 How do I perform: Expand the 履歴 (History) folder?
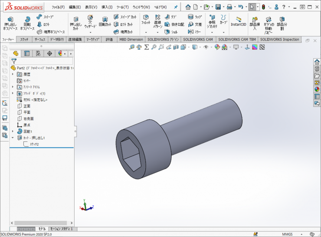(x=13, y=75)
